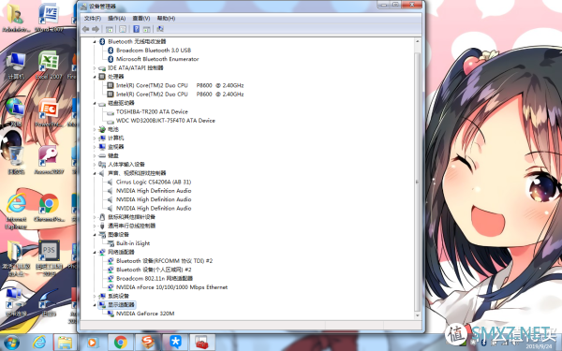Open the 帮助(H) menu
Screen dimensions: 562x351
[x=166, y=18]
